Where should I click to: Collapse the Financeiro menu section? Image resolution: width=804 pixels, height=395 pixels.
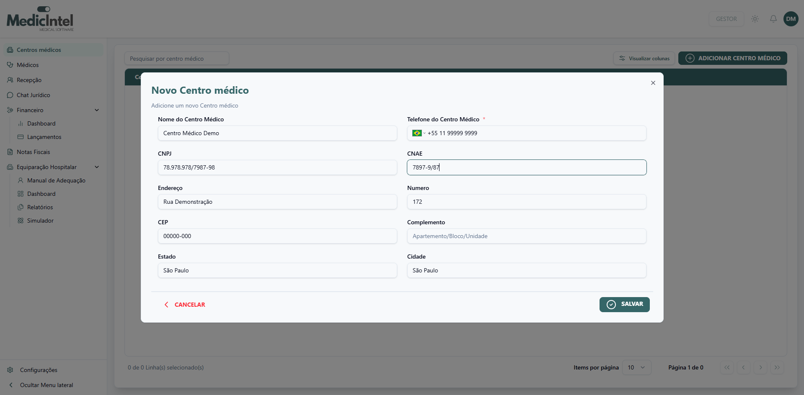(x=97, y=110)
